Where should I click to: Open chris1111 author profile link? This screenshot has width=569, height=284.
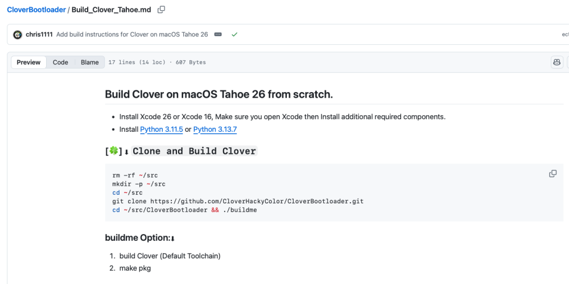(39, 35)
